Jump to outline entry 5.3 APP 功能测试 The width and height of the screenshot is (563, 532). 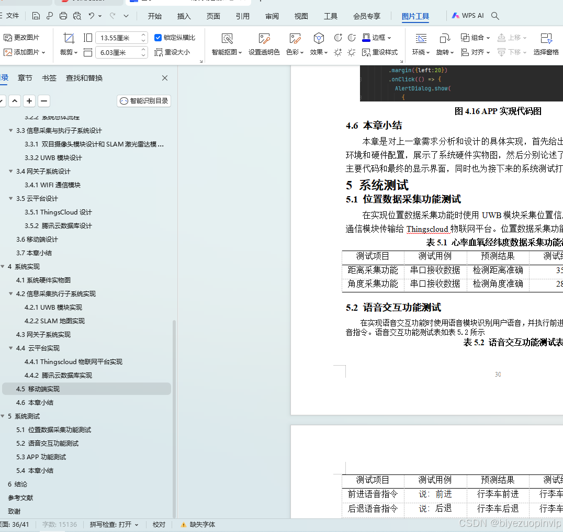41,457
